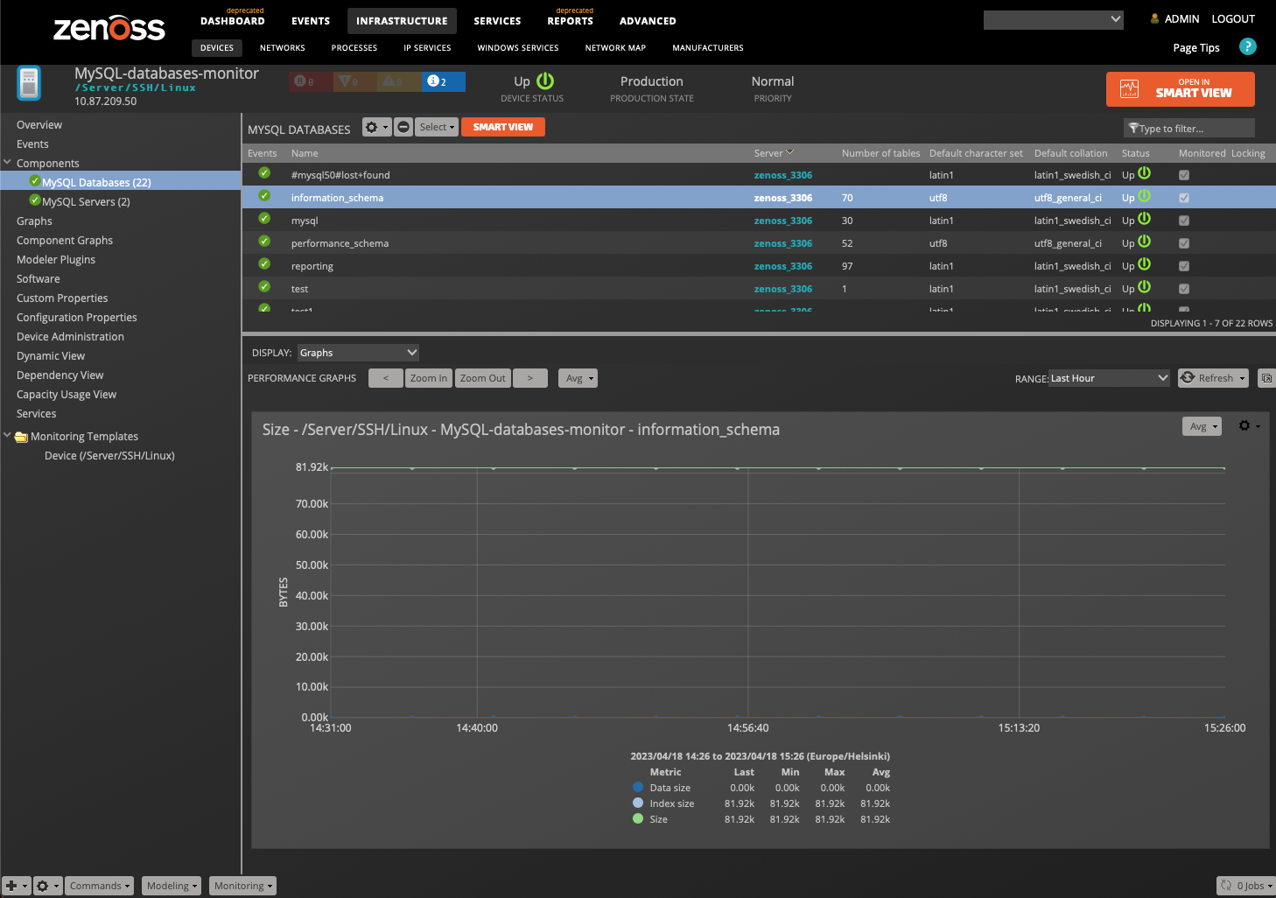Collapse the Components tree node

click(x=8, y=162)
